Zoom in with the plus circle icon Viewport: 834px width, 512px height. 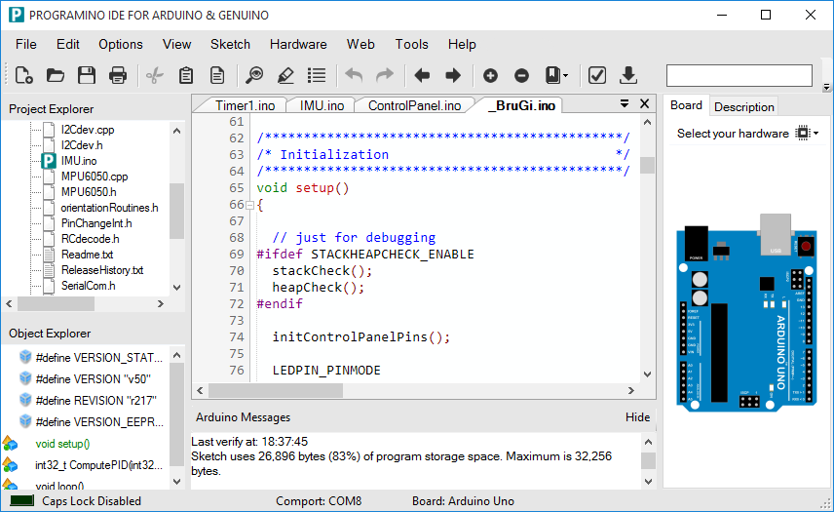490,75
